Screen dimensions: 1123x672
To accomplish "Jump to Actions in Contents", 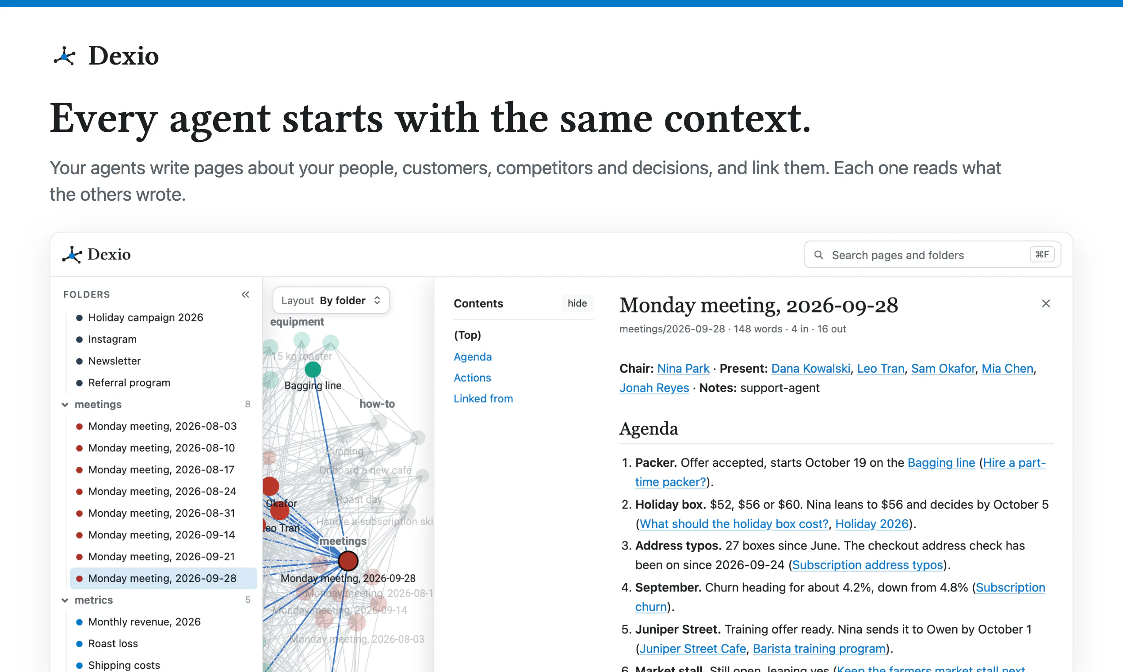I will tap(472, 378).
